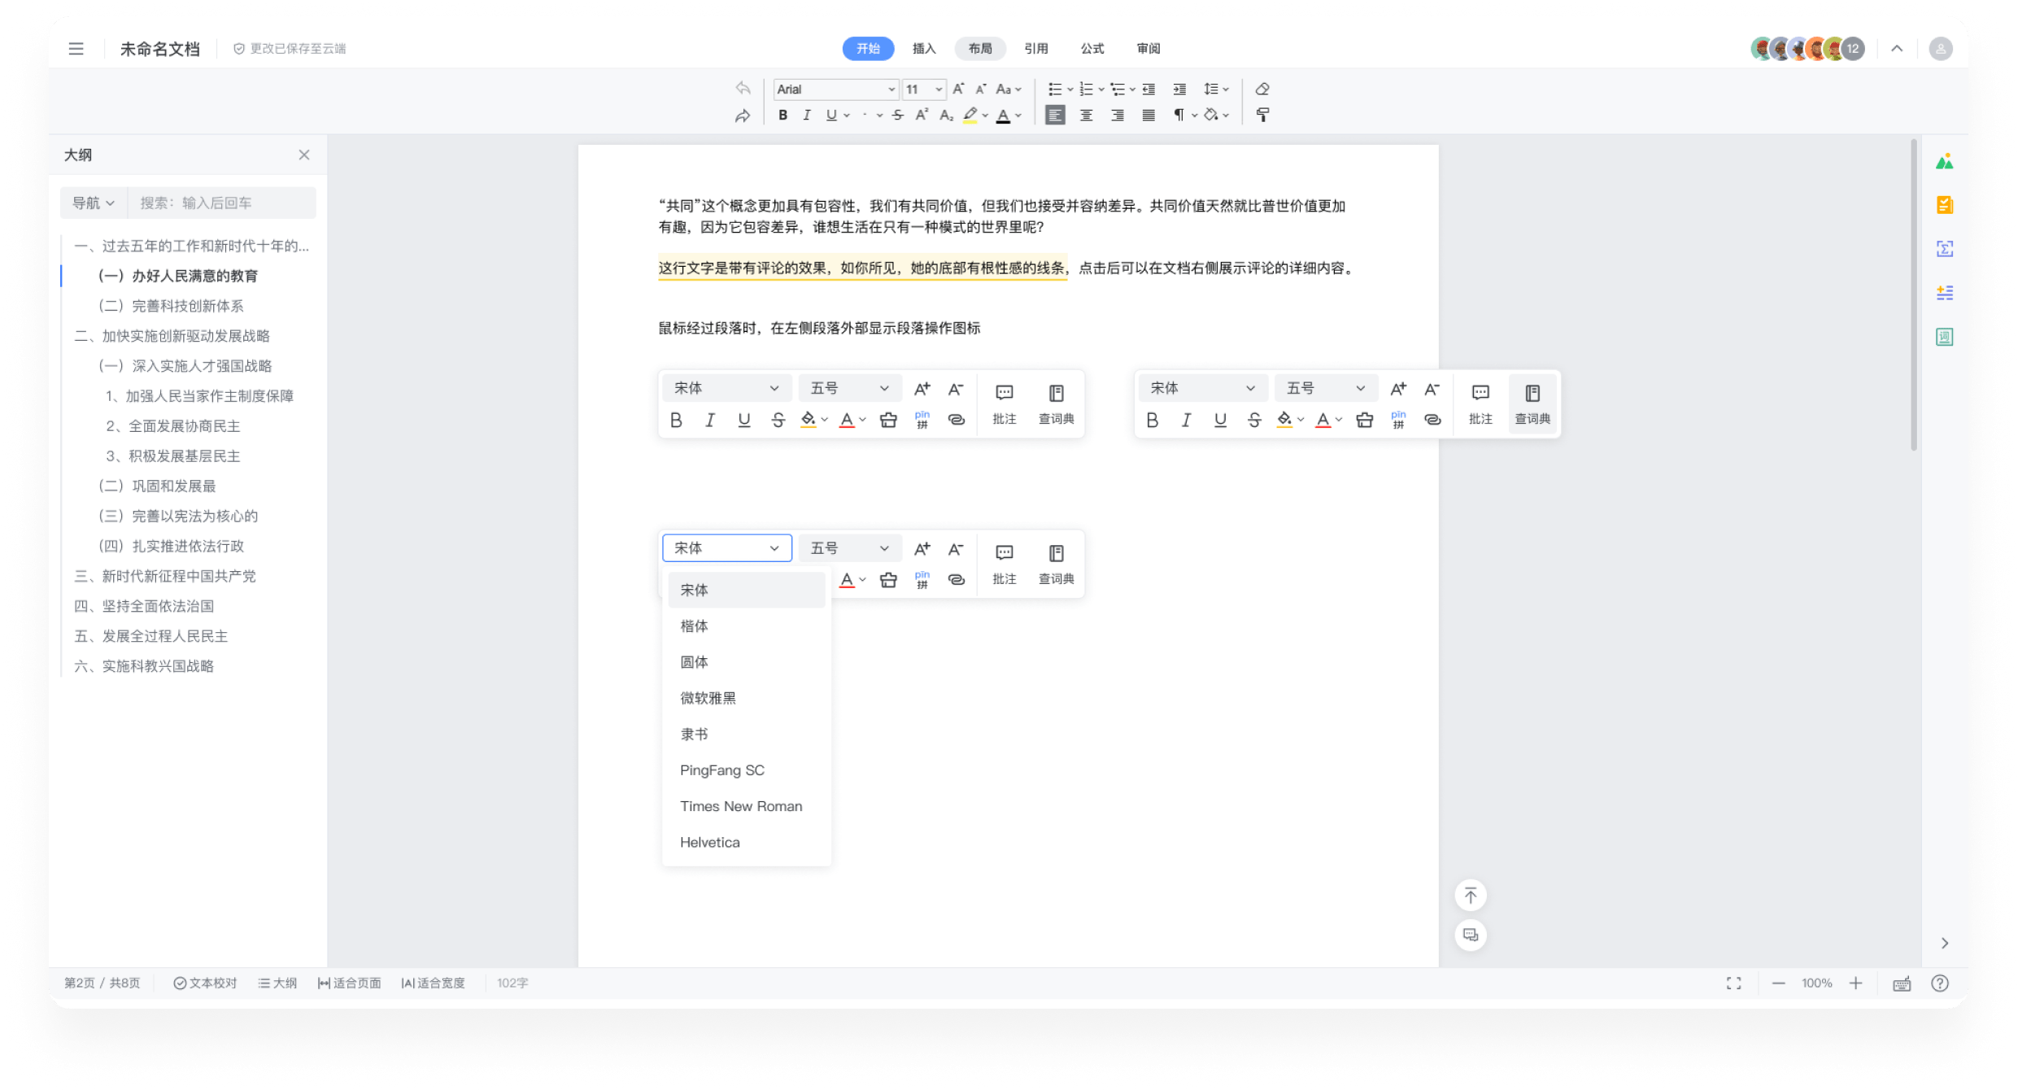The height and width of the screenshot is (1090, 2018).
Task: Click the 文本校对 button in the status bar
Action: (x=205, y=983)
